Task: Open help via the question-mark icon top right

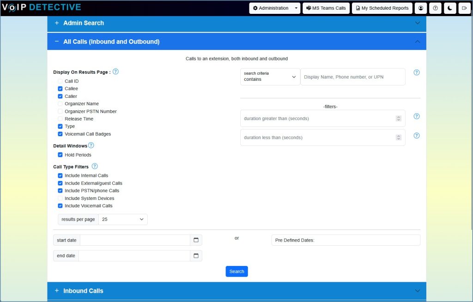Action: (x=435, y=8)
